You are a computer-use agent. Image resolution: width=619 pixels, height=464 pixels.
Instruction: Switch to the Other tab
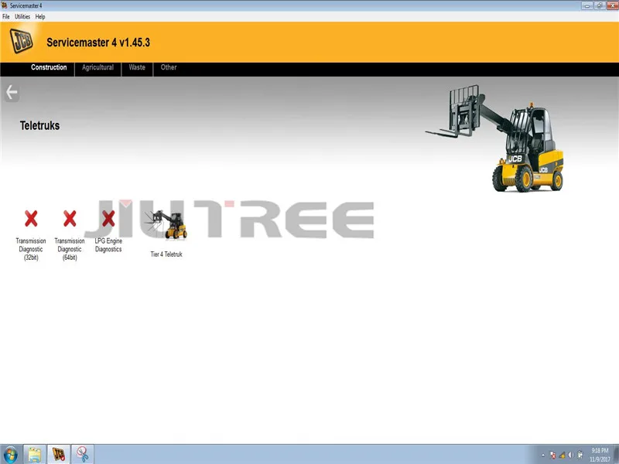click(169, 67)
